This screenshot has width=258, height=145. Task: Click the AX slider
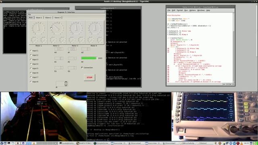coord(59,49)
